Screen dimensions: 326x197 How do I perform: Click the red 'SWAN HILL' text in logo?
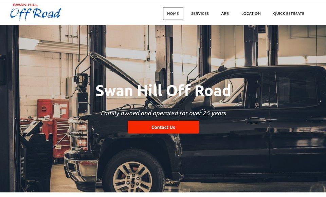(25, 5)
